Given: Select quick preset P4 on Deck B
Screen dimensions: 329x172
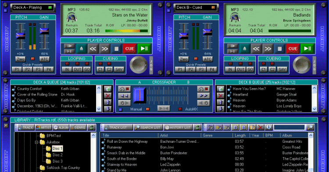Looking at the screenshot, I should click(212, 69).
